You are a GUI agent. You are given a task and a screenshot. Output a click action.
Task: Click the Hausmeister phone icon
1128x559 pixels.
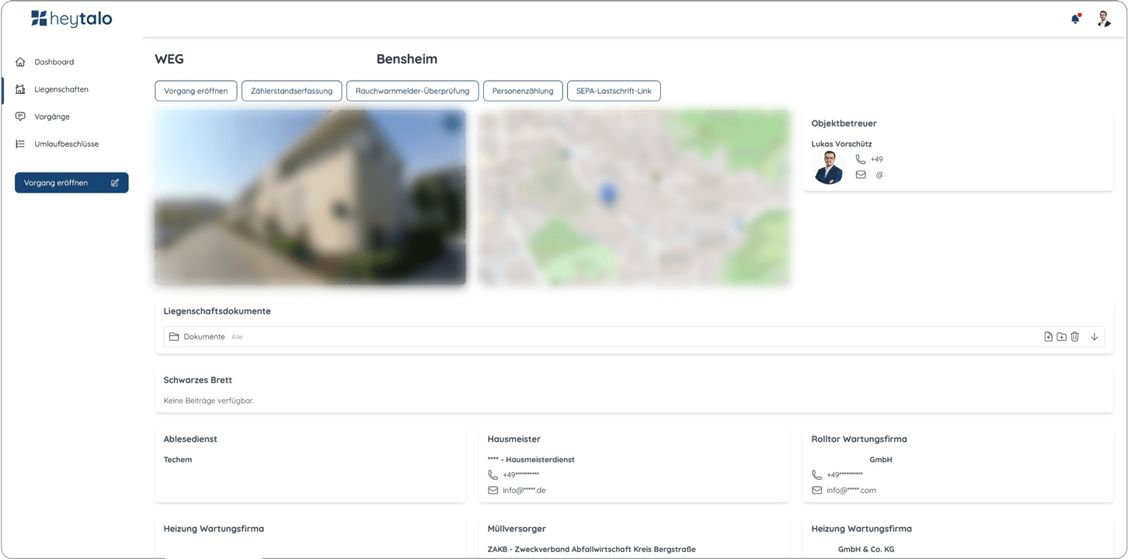pyautogui.click(x=493, y=474)
